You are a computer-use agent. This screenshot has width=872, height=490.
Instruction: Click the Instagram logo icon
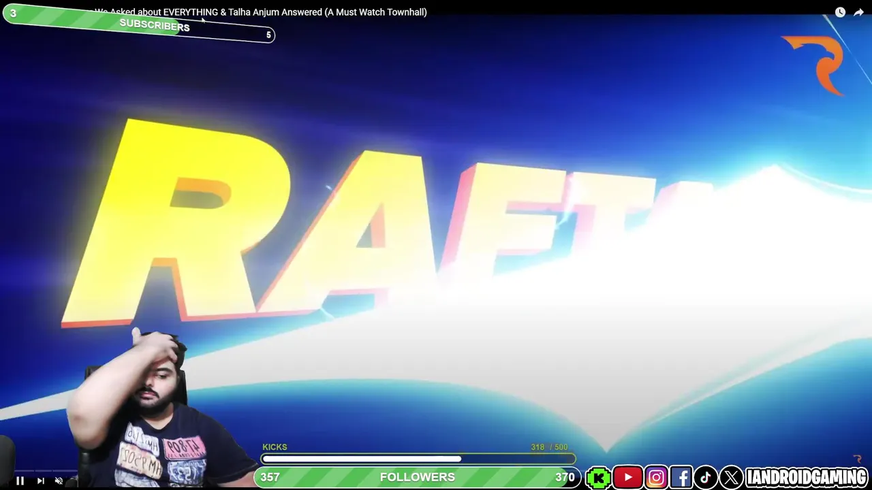pos(656,478)
